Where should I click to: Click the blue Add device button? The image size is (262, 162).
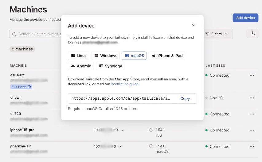point(245,18)
